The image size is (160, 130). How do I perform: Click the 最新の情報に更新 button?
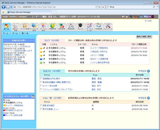pos(144,37)
